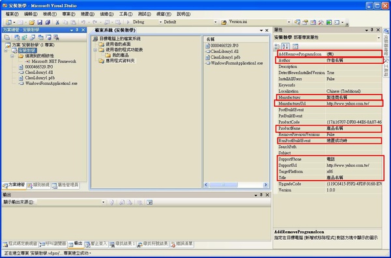Open the Start Page green icon
Image resolution: width=391 pixels, height=258 pixels.
pyautogui.click(x=329, y=22)
